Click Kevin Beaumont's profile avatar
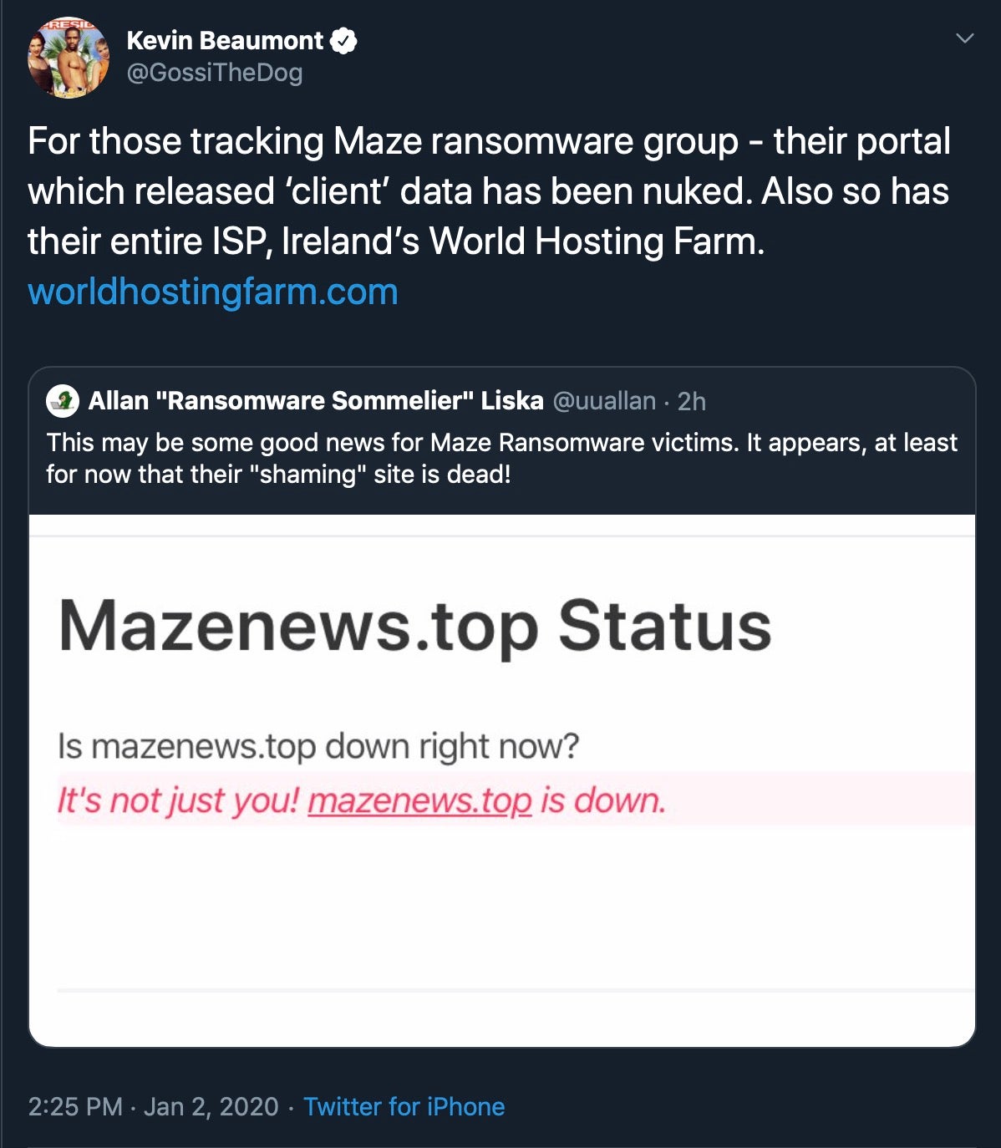This screenshot has height=1148, width=1001. click(68, 57)
